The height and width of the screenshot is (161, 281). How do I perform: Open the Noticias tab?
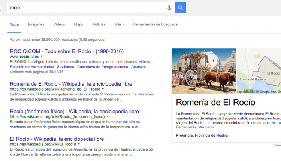click(x=99, y=24)
